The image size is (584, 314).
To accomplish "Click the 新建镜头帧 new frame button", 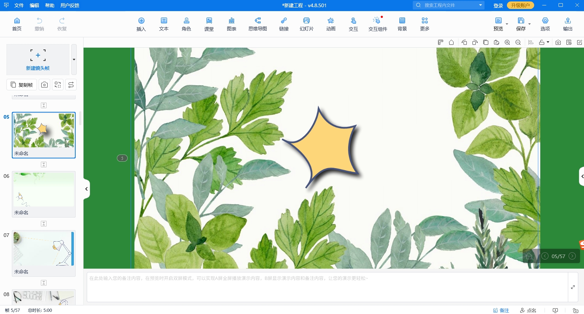I will click(38, 60).
